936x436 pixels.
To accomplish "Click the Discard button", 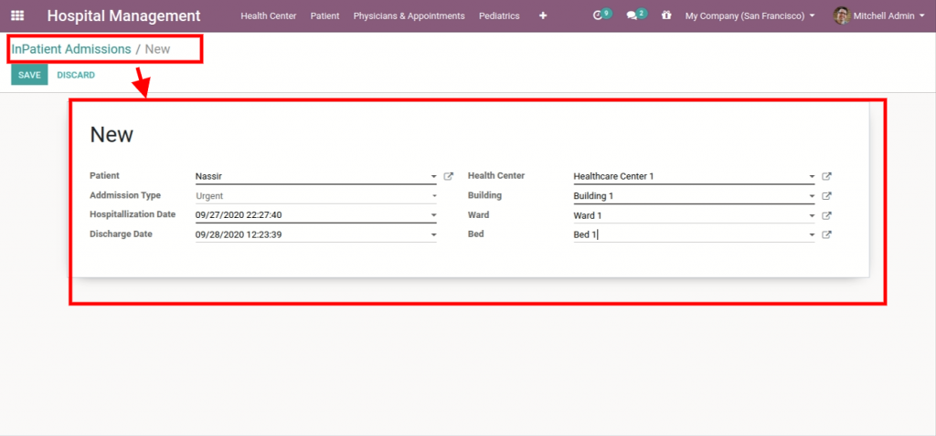I will pos(76,75).
